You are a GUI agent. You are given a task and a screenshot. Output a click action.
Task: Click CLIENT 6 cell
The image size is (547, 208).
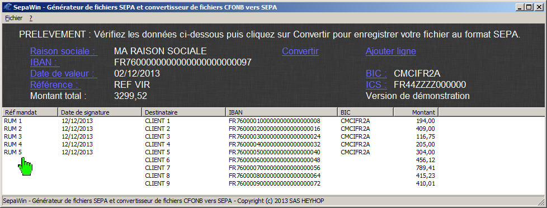click(x=157, y=160)
